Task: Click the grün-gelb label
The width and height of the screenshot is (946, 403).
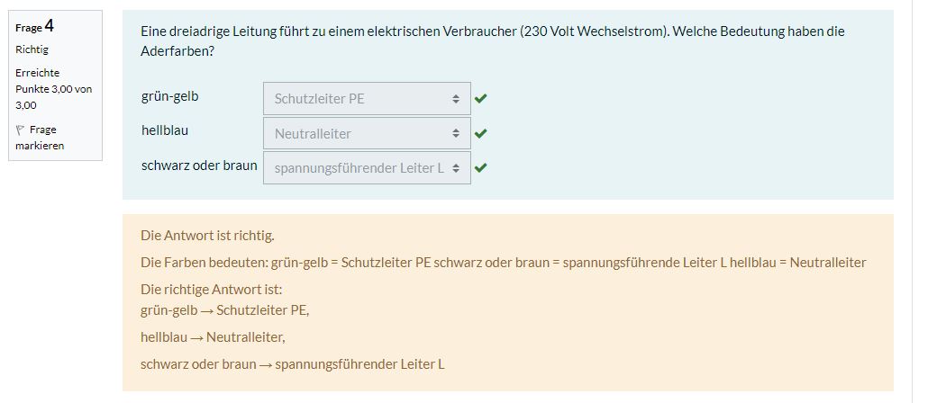Action: pos(169,96)
